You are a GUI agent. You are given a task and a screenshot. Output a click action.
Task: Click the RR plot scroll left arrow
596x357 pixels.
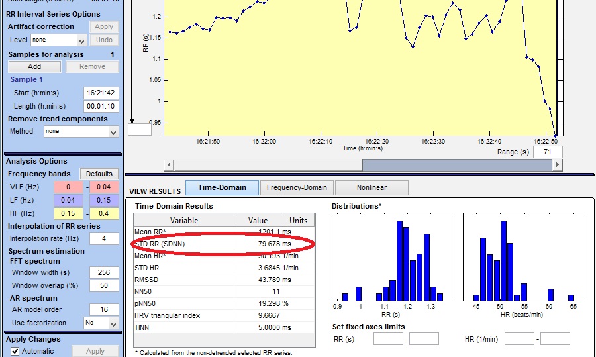169,165
